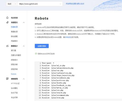Click the blue 检测并更新 button
This screenshot has height=101, width=122.
click(x=42, y=46)
